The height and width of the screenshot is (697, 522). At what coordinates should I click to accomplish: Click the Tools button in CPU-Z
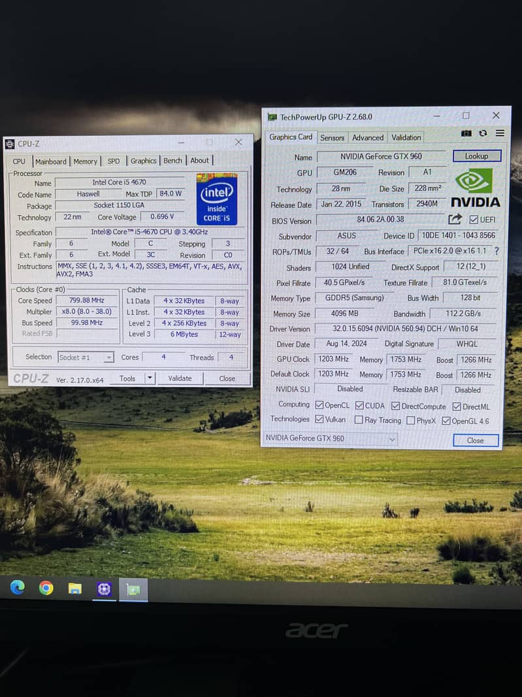[127, 379]
